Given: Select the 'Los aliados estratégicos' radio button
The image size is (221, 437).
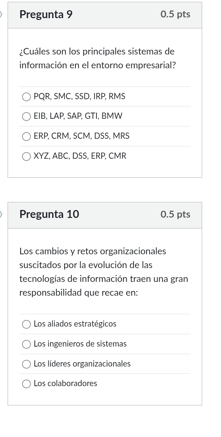Looking at the screenshot, I should click(26, 324).
